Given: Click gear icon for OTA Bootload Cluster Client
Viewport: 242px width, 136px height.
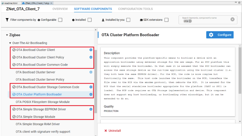Looking at the screenshot, I should pos(91,50).
